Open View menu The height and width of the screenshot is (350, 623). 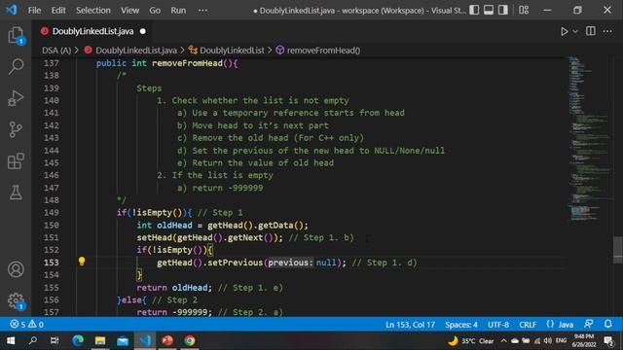129,11
